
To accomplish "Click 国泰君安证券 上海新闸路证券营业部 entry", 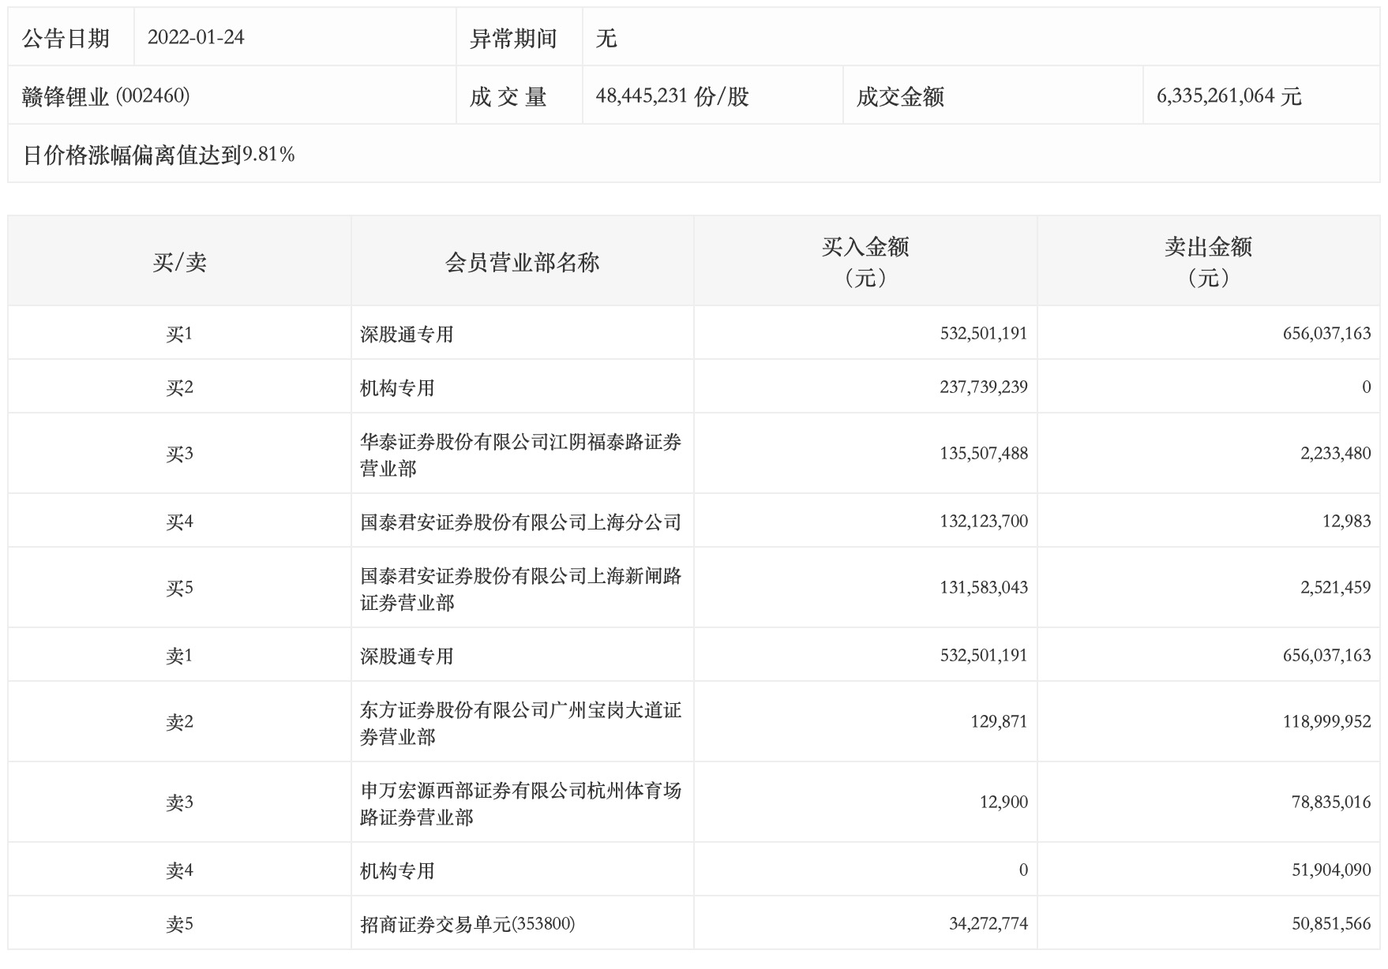I will [x=520, y=589].
